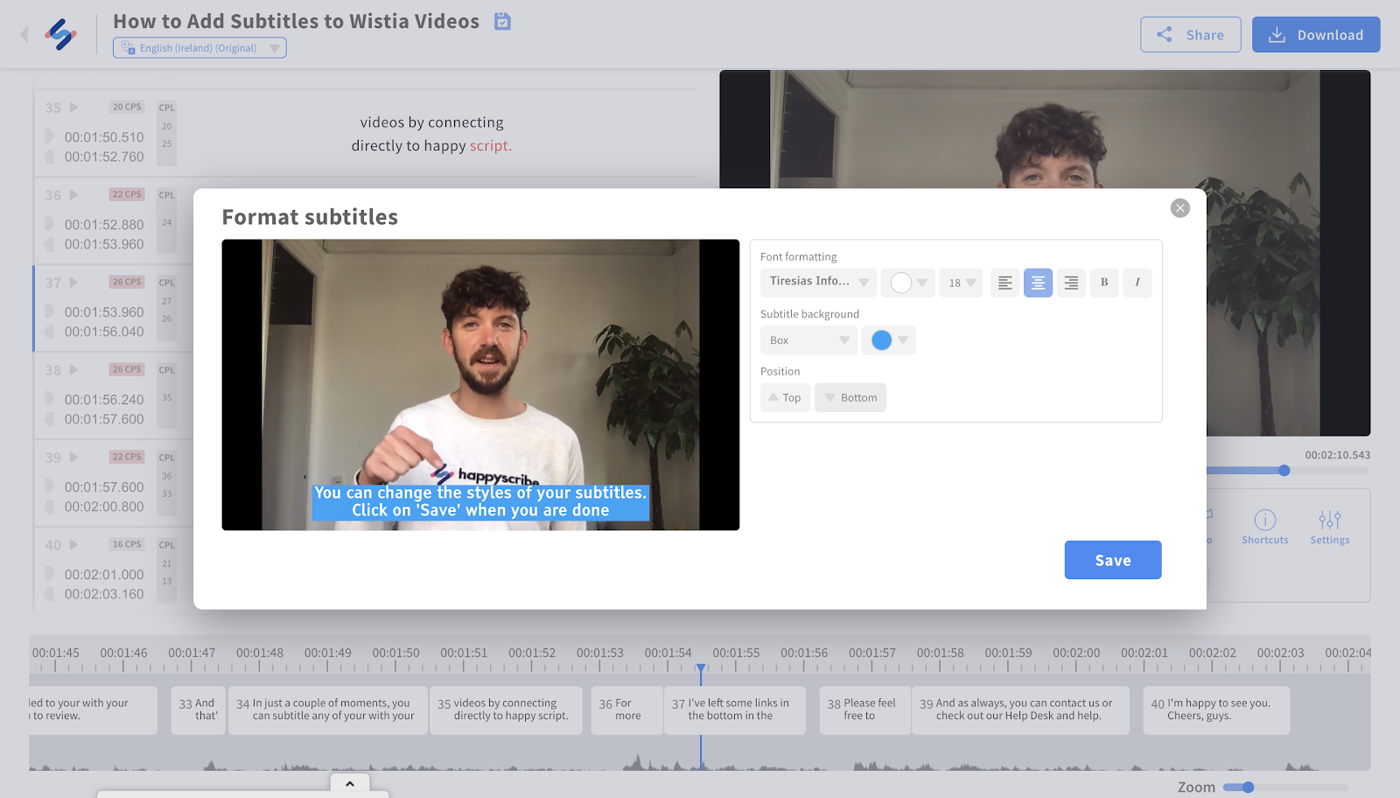The image size is (1400, 798).
Task: Close the Format subtitles dialog
Action: 1179,208
